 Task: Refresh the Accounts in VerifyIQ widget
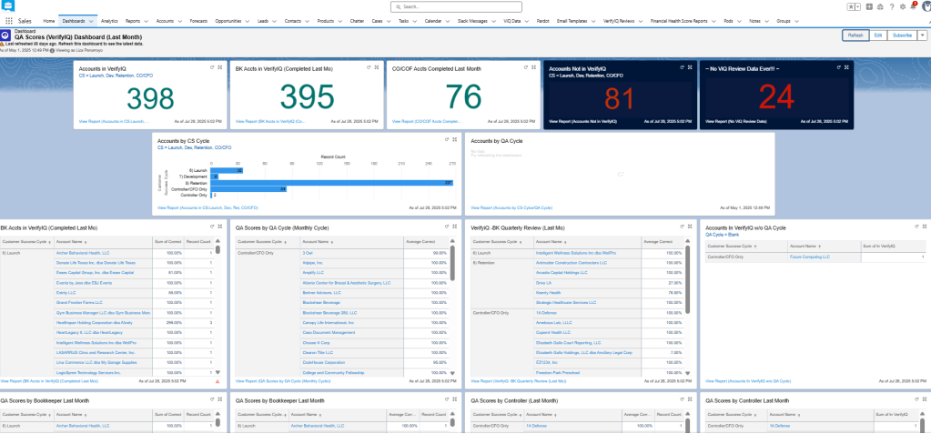(x=212, y=67)
